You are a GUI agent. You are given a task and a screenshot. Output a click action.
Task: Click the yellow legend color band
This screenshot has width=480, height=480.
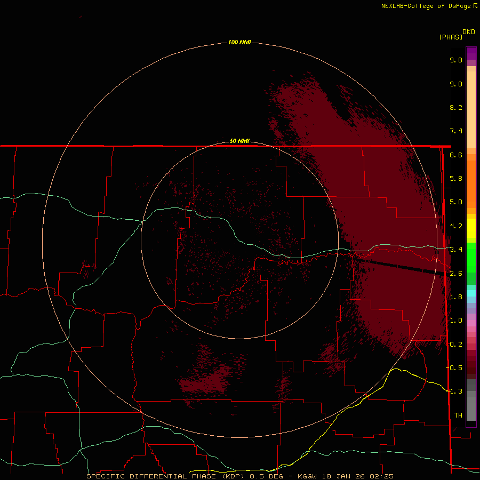point(471,228)
